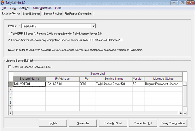Switch to the License Service tab
The image size is (195, 131).
point(52,14)
